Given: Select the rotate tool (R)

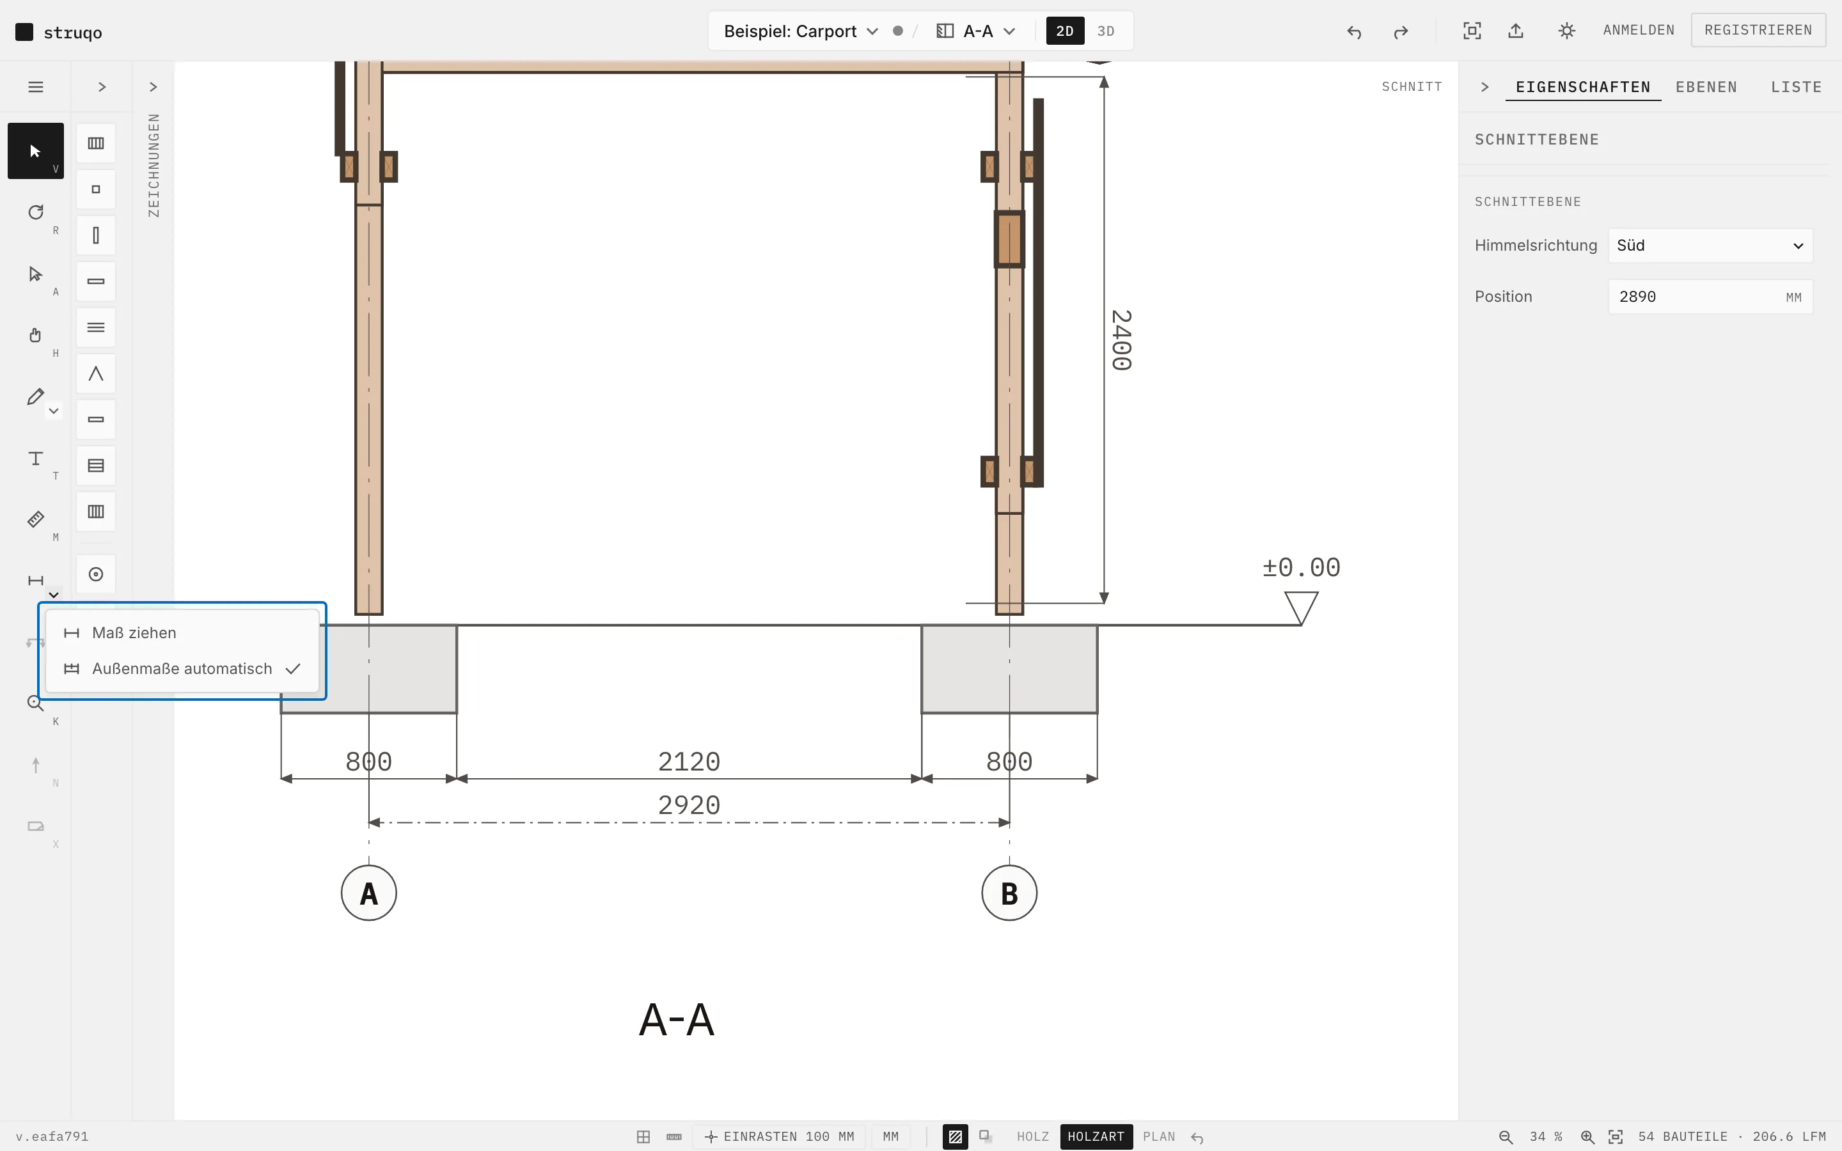Looking at the screenshot, I should [35, 212].
